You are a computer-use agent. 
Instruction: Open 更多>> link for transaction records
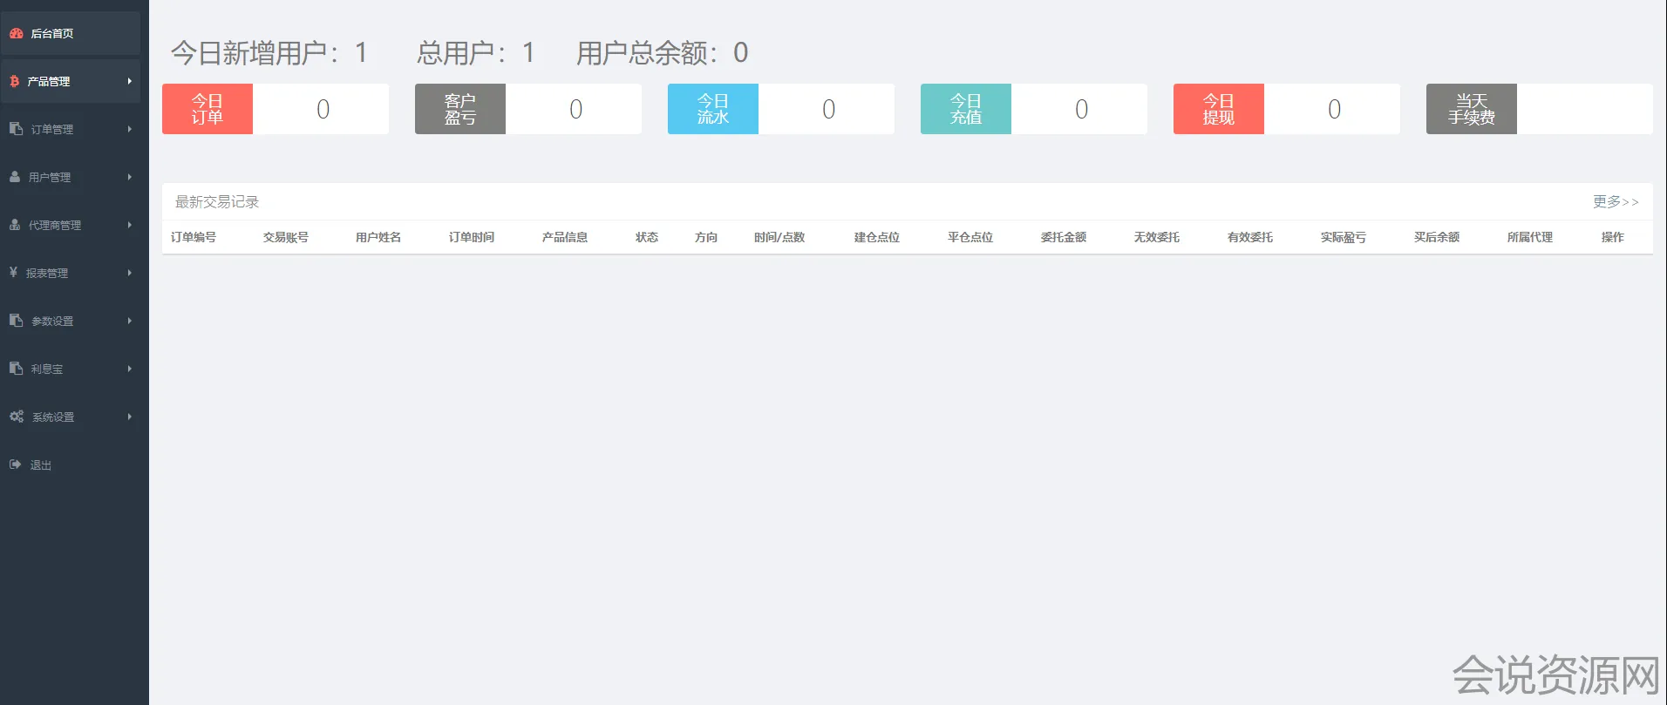click(x=1615, y=201)
